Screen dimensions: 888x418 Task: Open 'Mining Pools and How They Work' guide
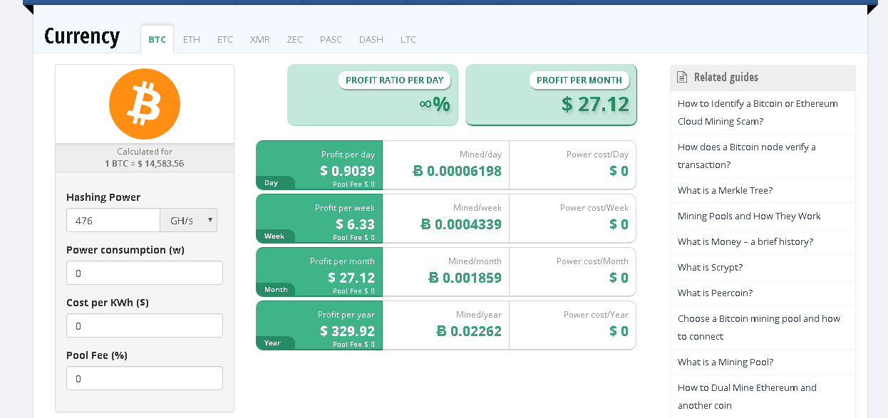(749, 216)
